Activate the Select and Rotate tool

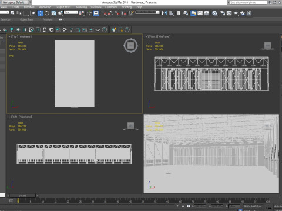pos(47,13)
